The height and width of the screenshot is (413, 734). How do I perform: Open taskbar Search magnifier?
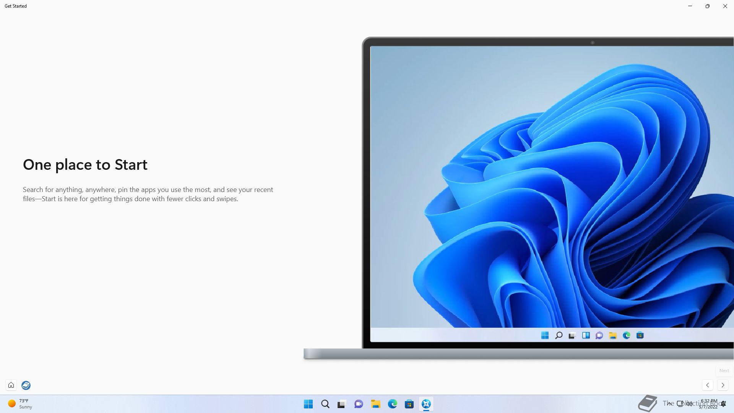(325, 404)
